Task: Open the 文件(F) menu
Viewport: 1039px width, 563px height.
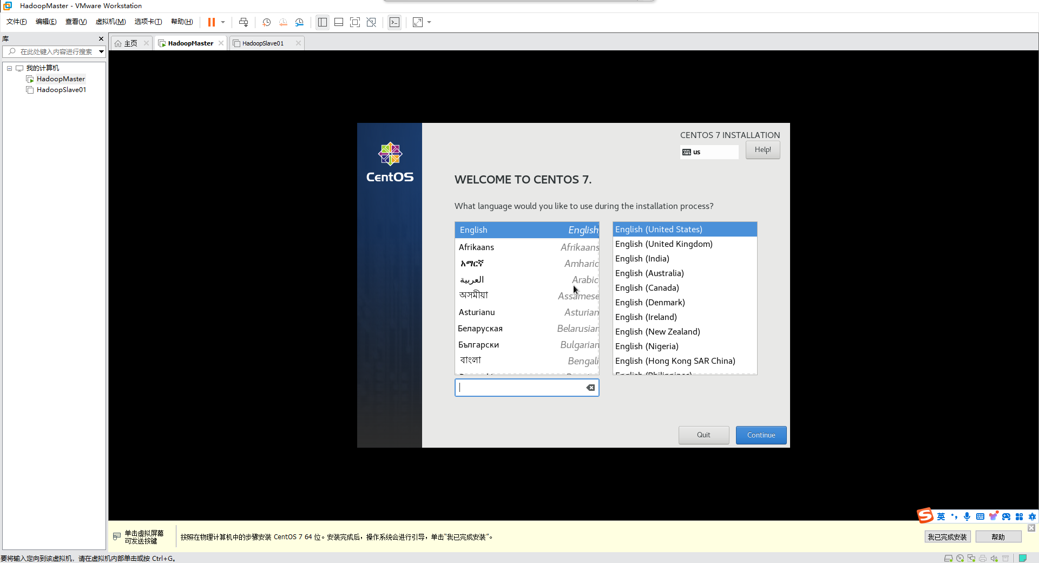Action: point(17,22)
